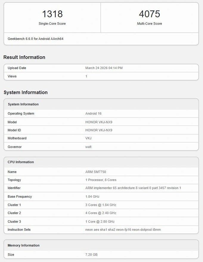This screenshot has width=203, height=262.
Task: Click the Cluster 2 label
Action: click(x=14, y=213)
